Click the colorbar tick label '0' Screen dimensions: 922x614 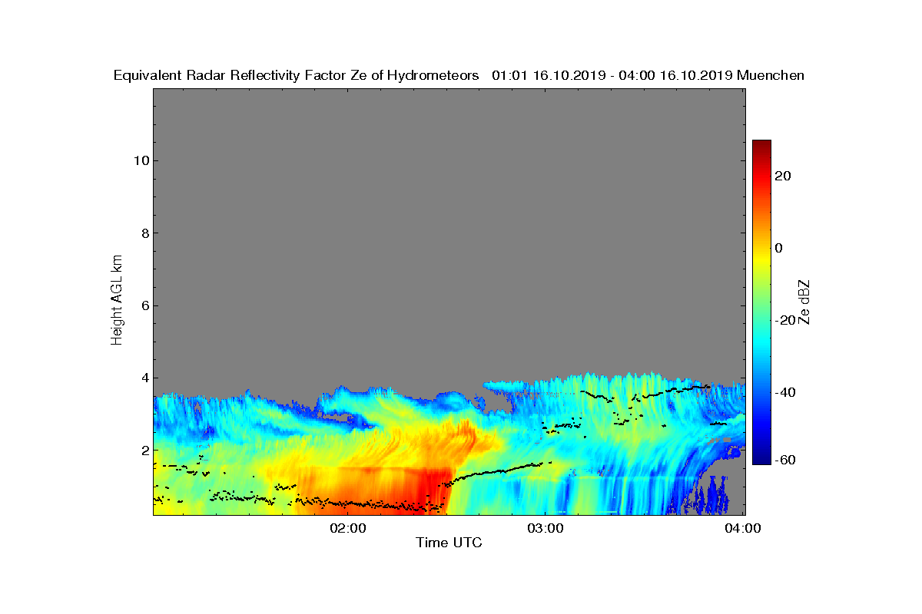pyautogui.click(x=779, y=248)
